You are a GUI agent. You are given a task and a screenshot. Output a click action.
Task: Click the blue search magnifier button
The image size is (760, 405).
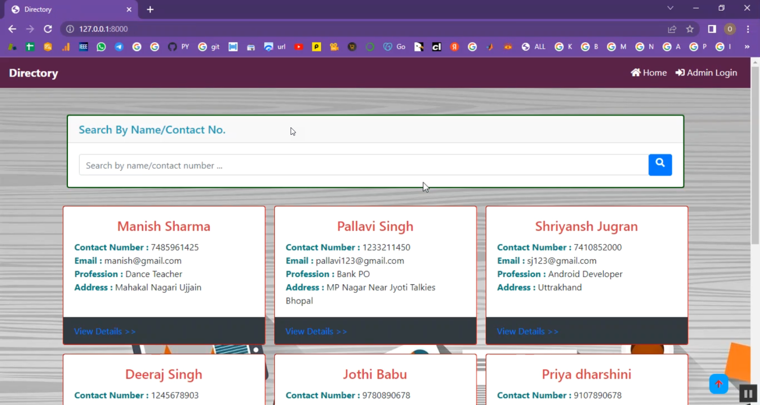(660, 165)
